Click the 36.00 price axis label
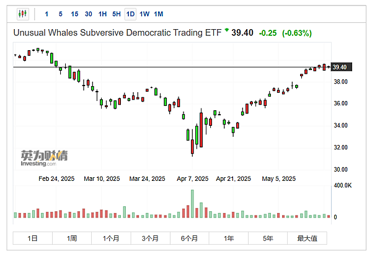 [340, 103]
